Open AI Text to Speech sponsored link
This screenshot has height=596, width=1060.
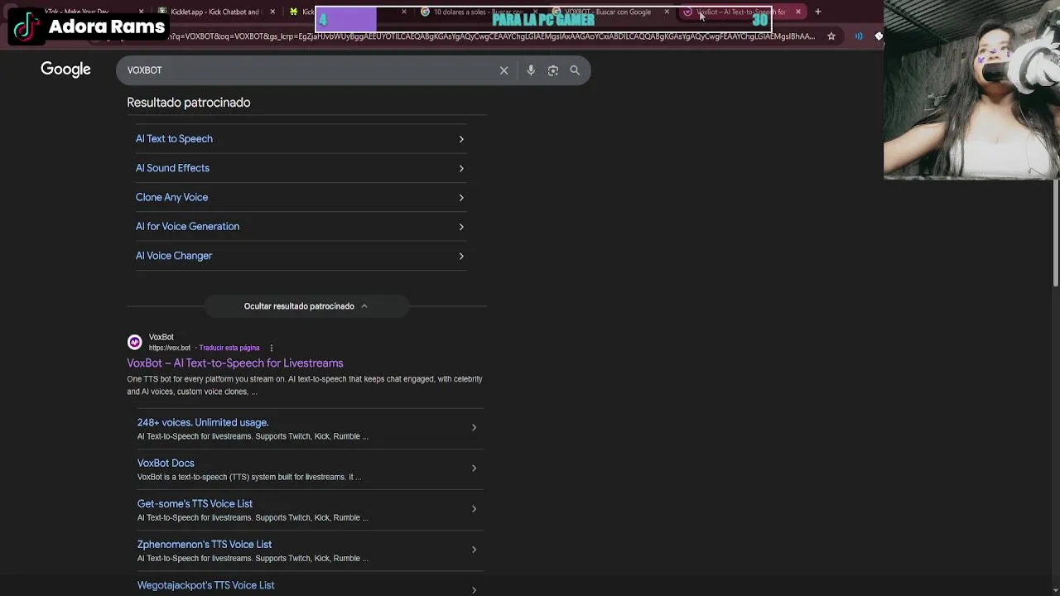(174, 139)
